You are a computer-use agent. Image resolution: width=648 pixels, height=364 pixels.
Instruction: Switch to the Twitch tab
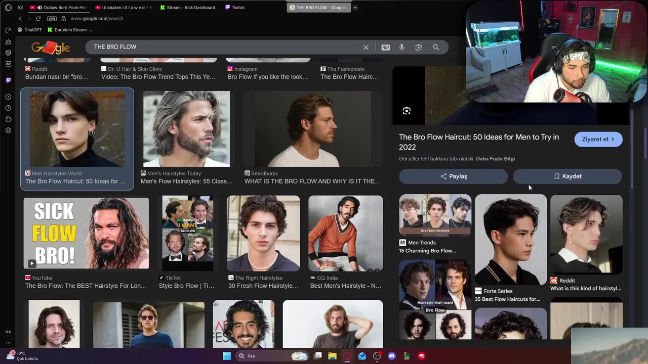235,8
